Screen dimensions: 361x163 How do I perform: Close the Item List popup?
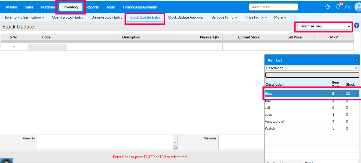(x=357, y=60)
